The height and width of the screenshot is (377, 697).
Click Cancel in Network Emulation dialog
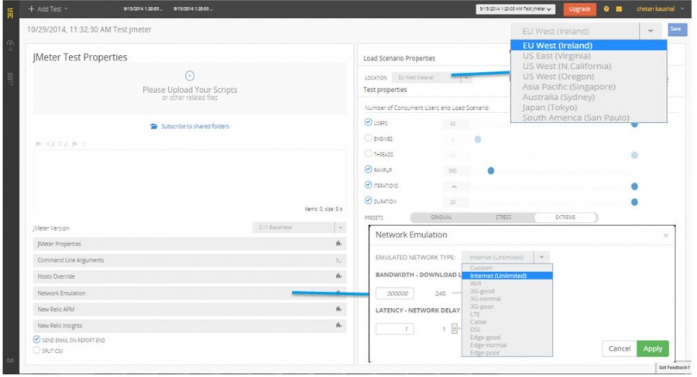tap(620, 348)
